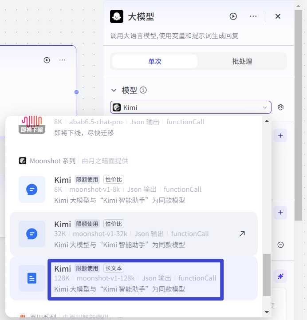This screenshot has height=320, width=307.
Task: Click 限额使用 tag on Kimi 8K
Action: coord(87,180)
